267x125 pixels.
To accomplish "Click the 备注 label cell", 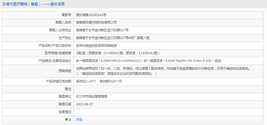I will click(x=38, y=89).
